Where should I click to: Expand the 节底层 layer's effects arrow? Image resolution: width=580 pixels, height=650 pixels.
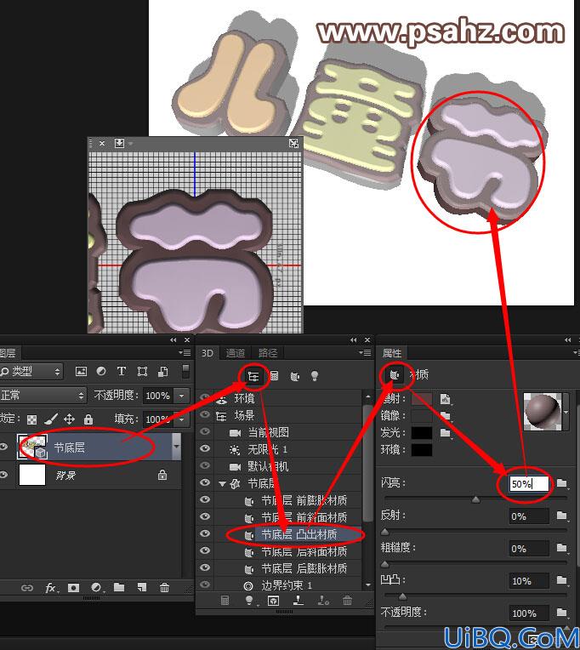click(x=177, y=447)
